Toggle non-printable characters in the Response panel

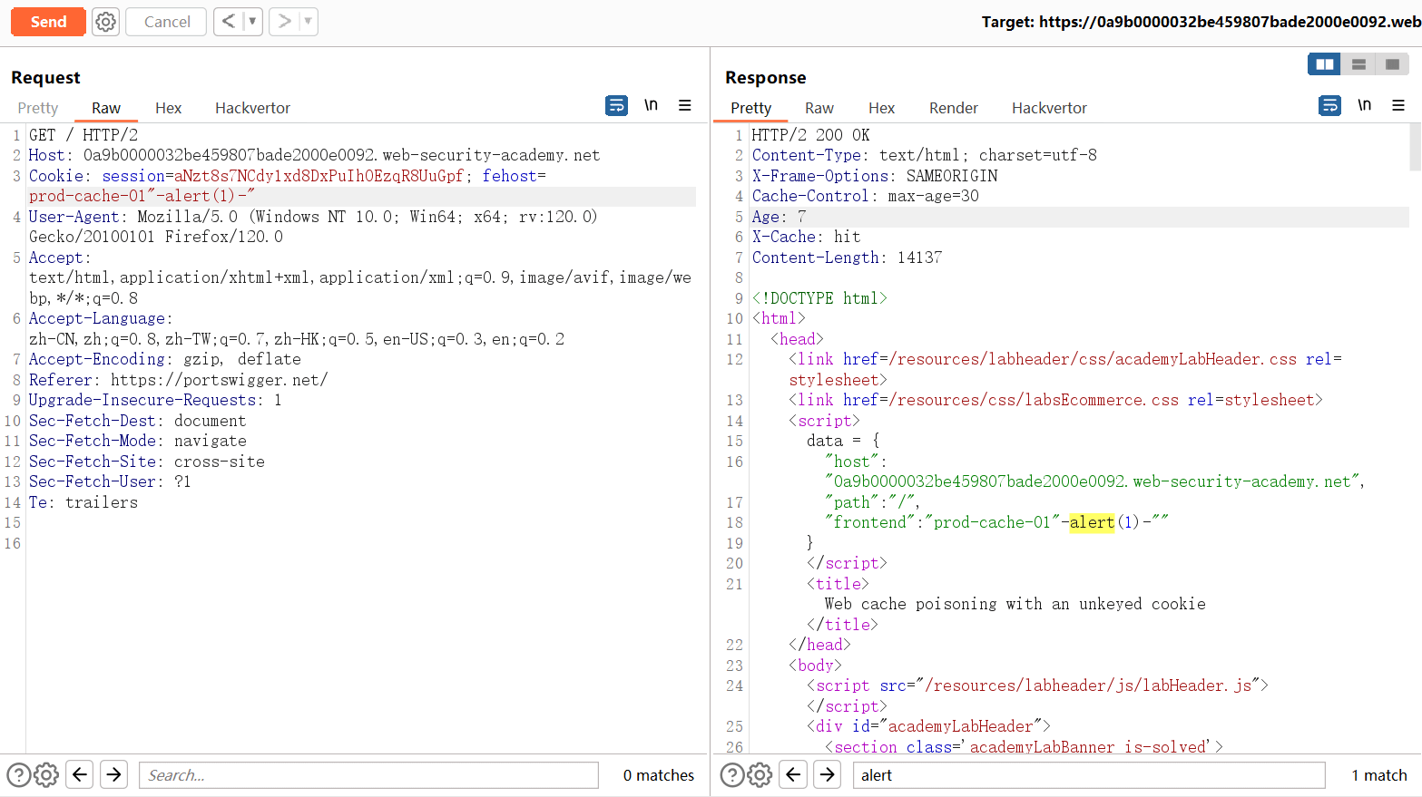click(x=1364, y=105)
